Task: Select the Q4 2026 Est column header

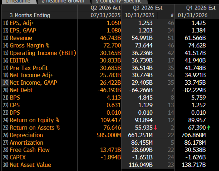Action: pos(201,8)
